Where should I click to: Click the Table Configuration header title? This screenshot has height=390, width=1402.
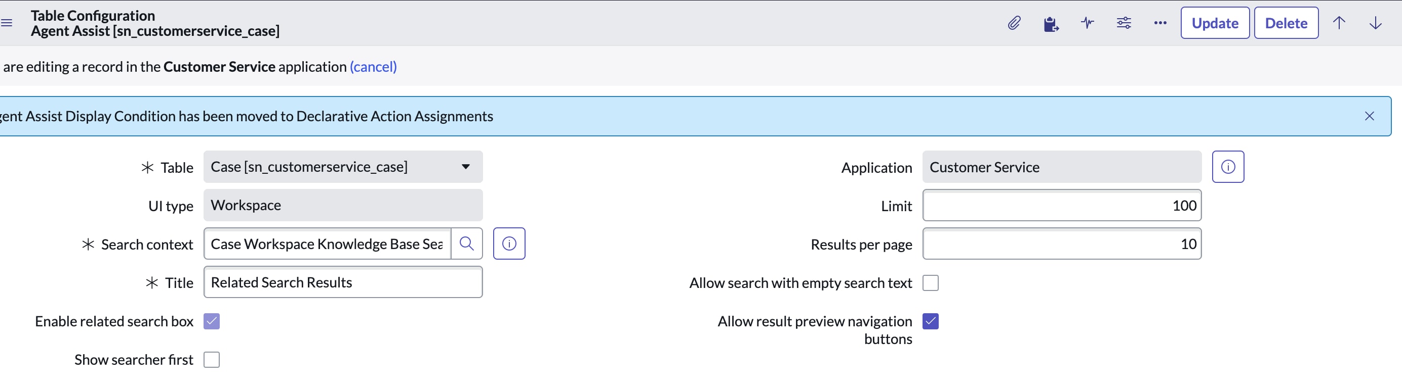click(93, 15)
